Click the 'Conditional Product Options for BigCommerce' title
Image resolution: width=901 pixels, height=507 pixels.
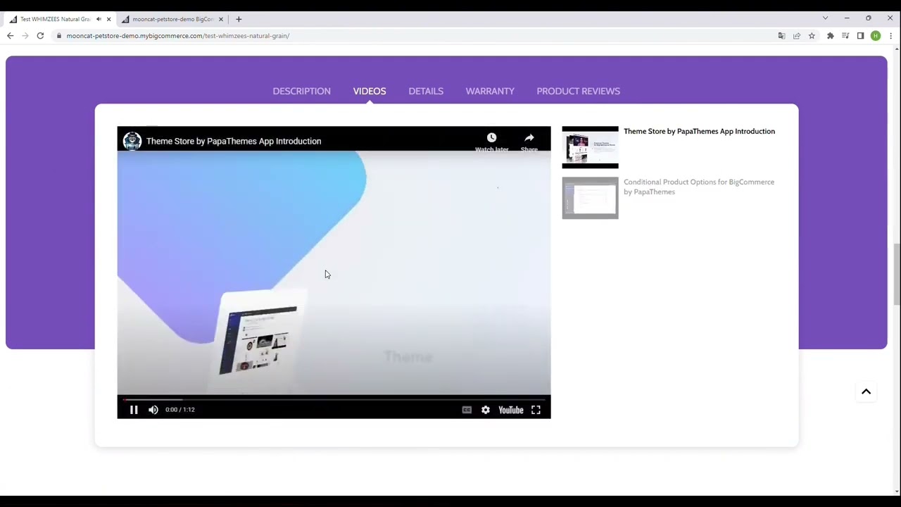pos(699,187)
